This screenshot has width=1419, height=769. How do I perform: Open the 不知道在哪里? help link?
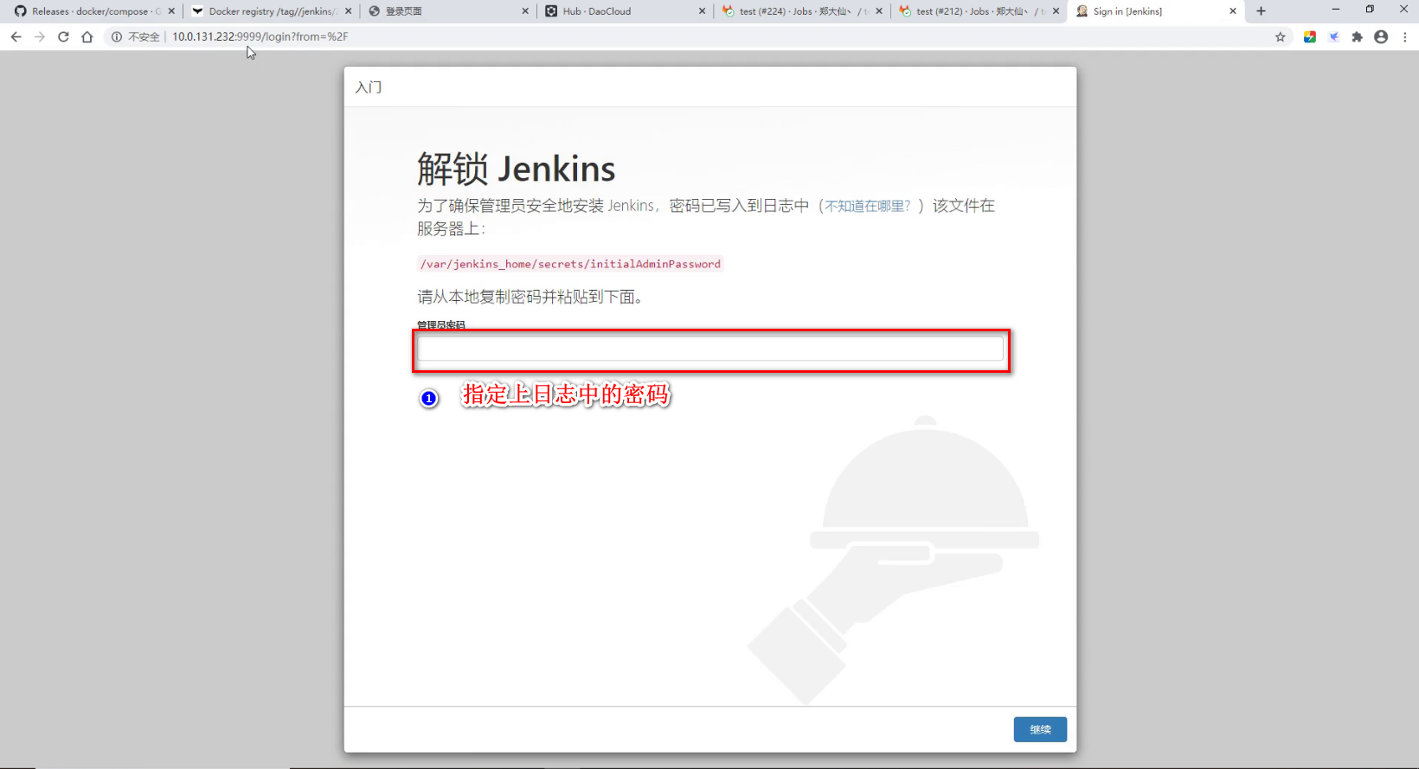(x=867, y=206)
